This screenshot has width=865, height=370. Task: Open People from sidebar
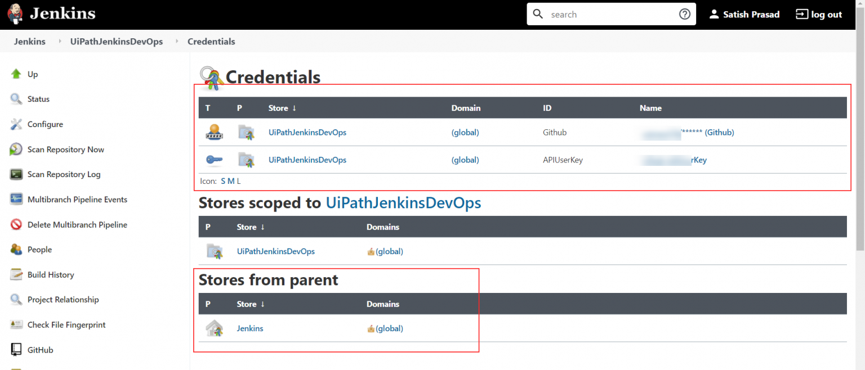click(x=39, y=250)
